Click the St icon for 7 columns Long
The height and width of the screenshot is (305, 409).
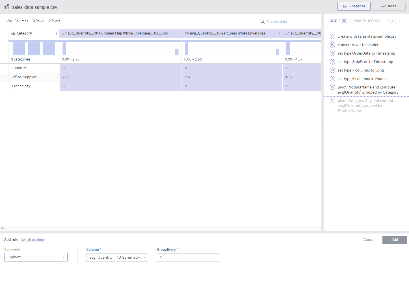(333, 70)
